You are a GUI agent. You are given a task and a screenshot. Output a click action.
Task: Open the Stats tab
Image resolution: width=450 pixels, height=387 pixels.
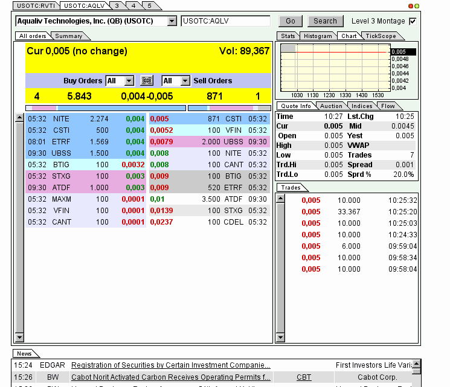pyautogui.click(x=288, y=36)
